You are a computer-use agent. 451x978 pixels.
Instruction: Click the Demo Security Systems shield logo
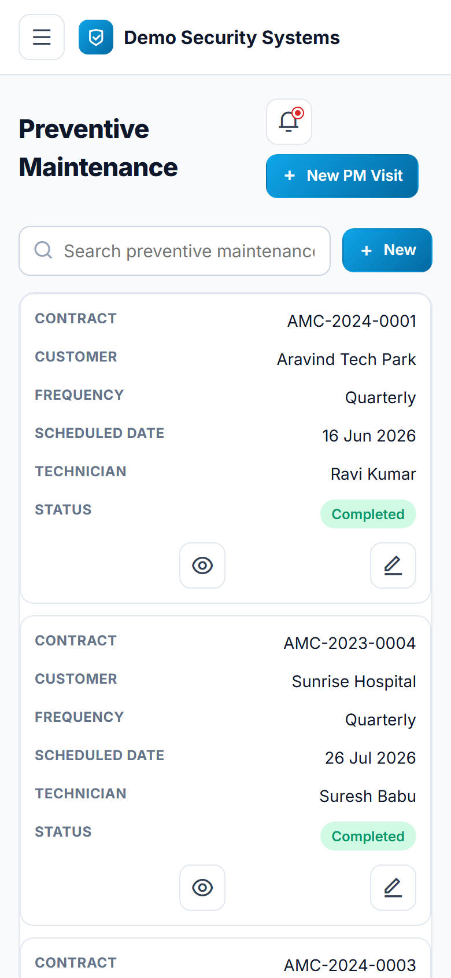pyautogui.click(x=96, y=37)
